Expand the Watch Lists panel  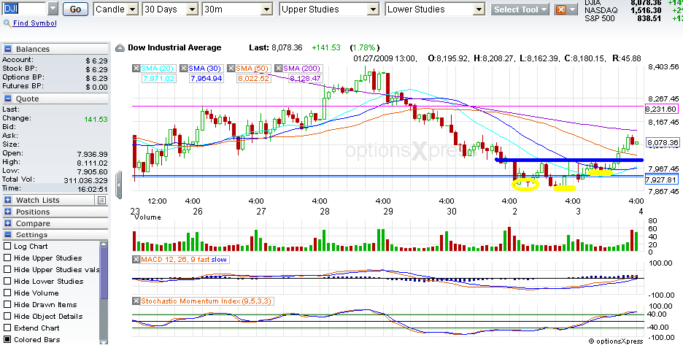[x=8, y=201]
